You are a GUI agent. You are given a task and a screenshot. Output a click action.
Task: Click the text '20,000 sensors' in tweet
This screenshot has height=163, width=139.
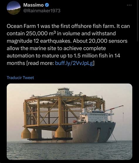(108, 41)
